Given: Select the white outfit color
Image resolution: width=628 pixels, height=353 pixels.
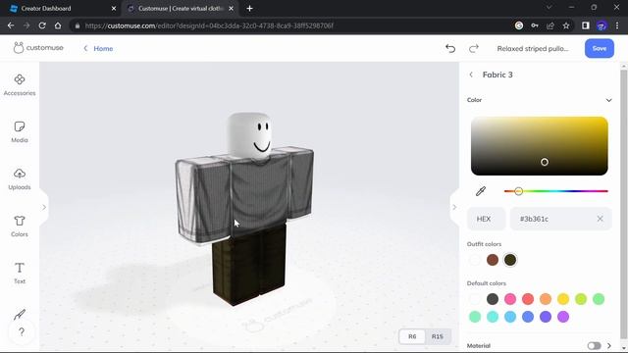Looking at the screenshot, I should point(475,260).
